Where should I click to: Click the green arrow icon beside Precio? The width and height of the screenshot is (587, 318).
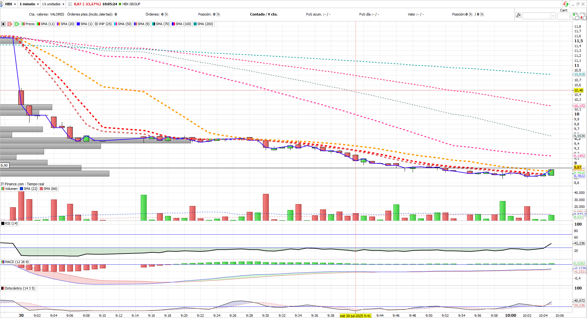coord(17,24)
